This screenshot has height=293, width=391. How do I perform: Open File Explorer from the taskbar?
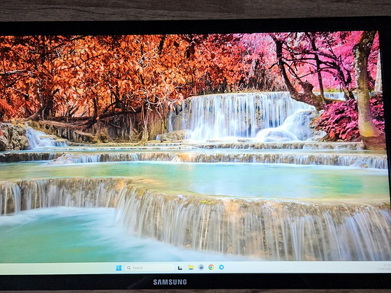(x=191, y=268)
